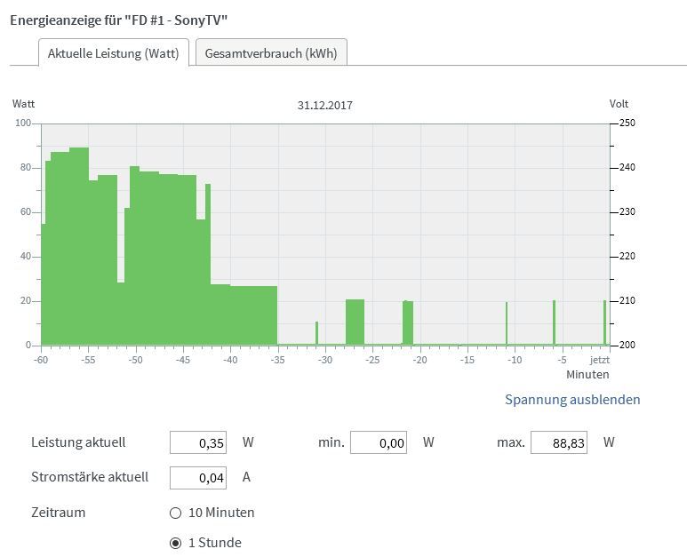Switch to the Gesamtverbrauch (kWh) tab

click(270, 53)
